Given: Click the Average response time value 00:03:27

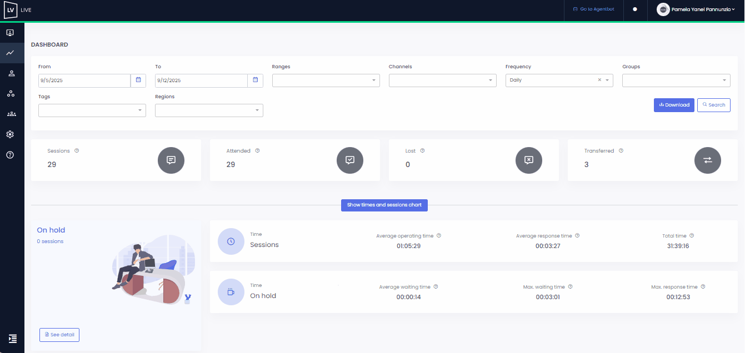Looking at the screenshot, I should [547, 246].
